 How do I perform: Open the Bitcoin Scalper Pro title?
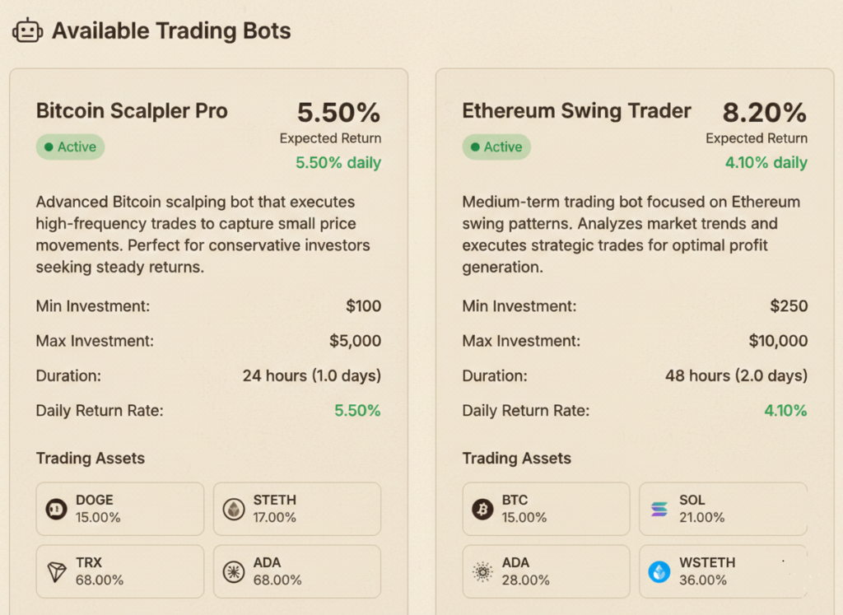click(132, 111)
